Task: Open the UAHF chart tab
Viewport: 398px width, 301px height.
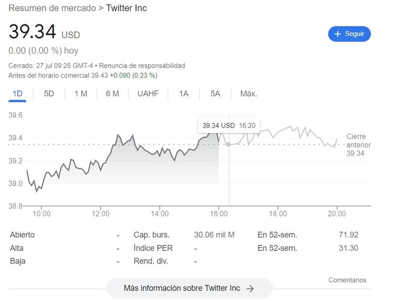Action: pos(148,94)
